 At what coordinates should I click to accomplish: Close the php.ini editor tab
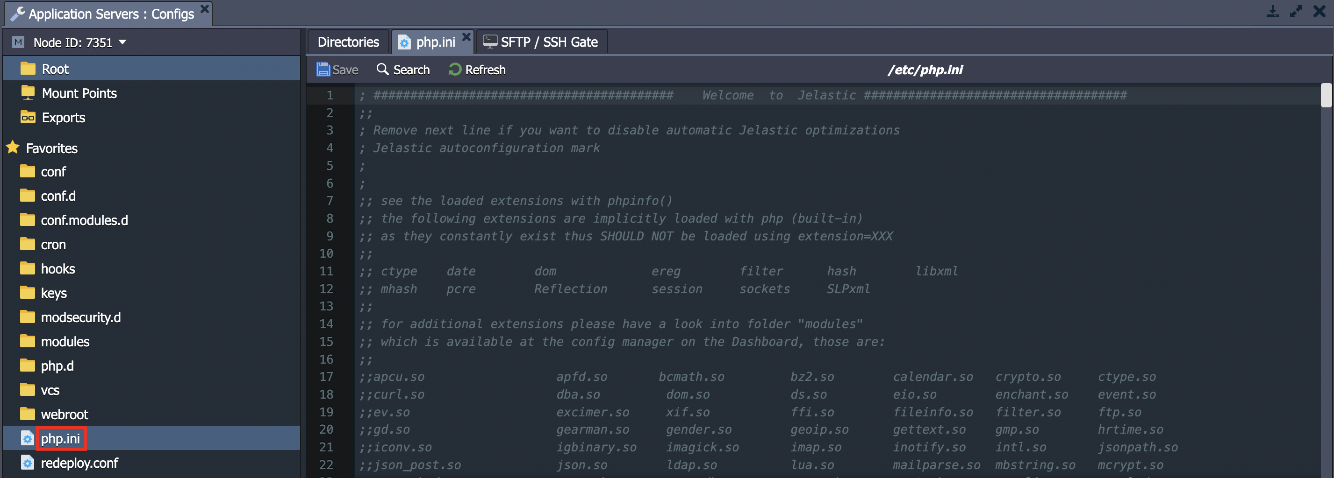point(466,37)
